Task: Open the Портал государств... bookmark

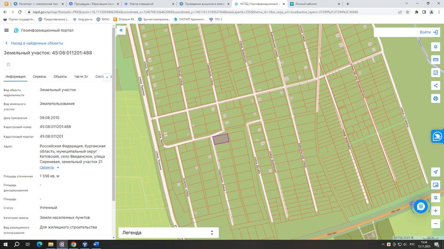Action: 18,19
